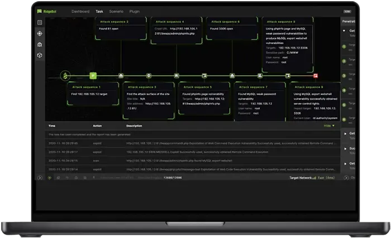
Task: Click the timeline node above Attack sequence 7
Action: (260, 76)
